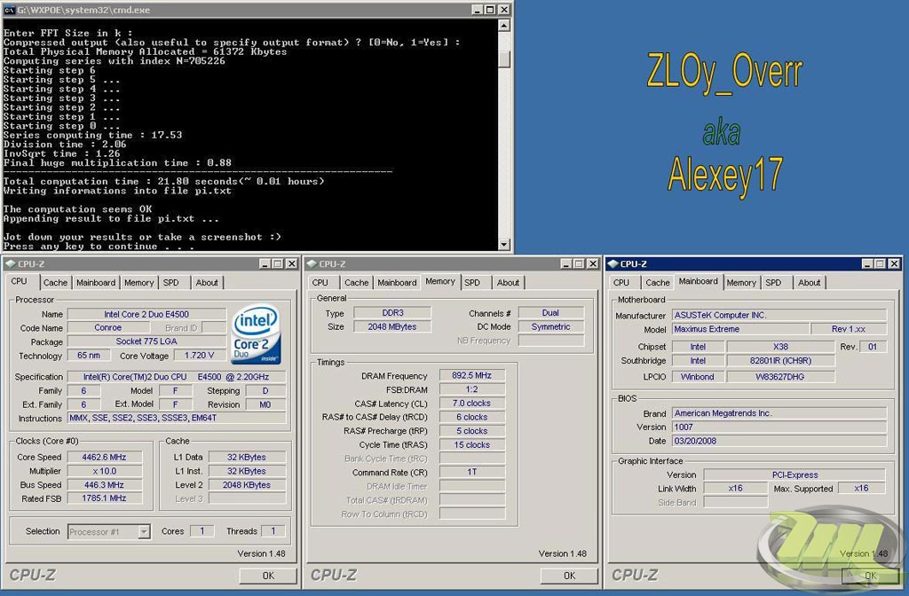
Task: Click the CPU-Z icon in left window title
Action: tap(11, 263)
